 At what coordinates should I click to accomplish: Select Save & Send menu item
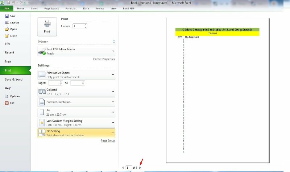(13, 79)
